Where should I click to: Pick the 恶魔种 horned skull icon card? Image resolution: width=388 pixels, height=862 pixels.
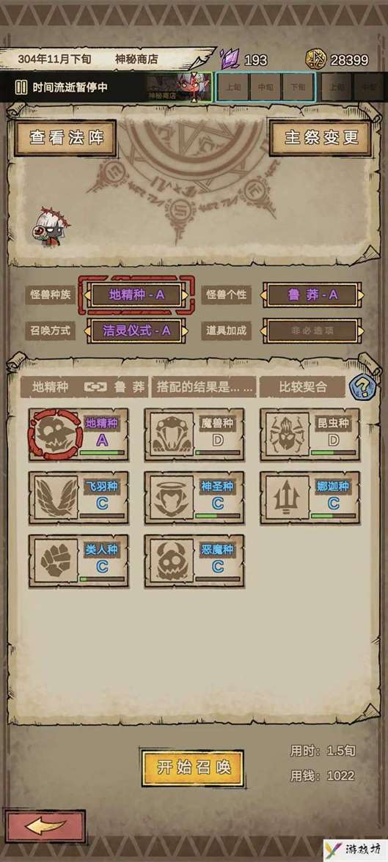(194, 561)
